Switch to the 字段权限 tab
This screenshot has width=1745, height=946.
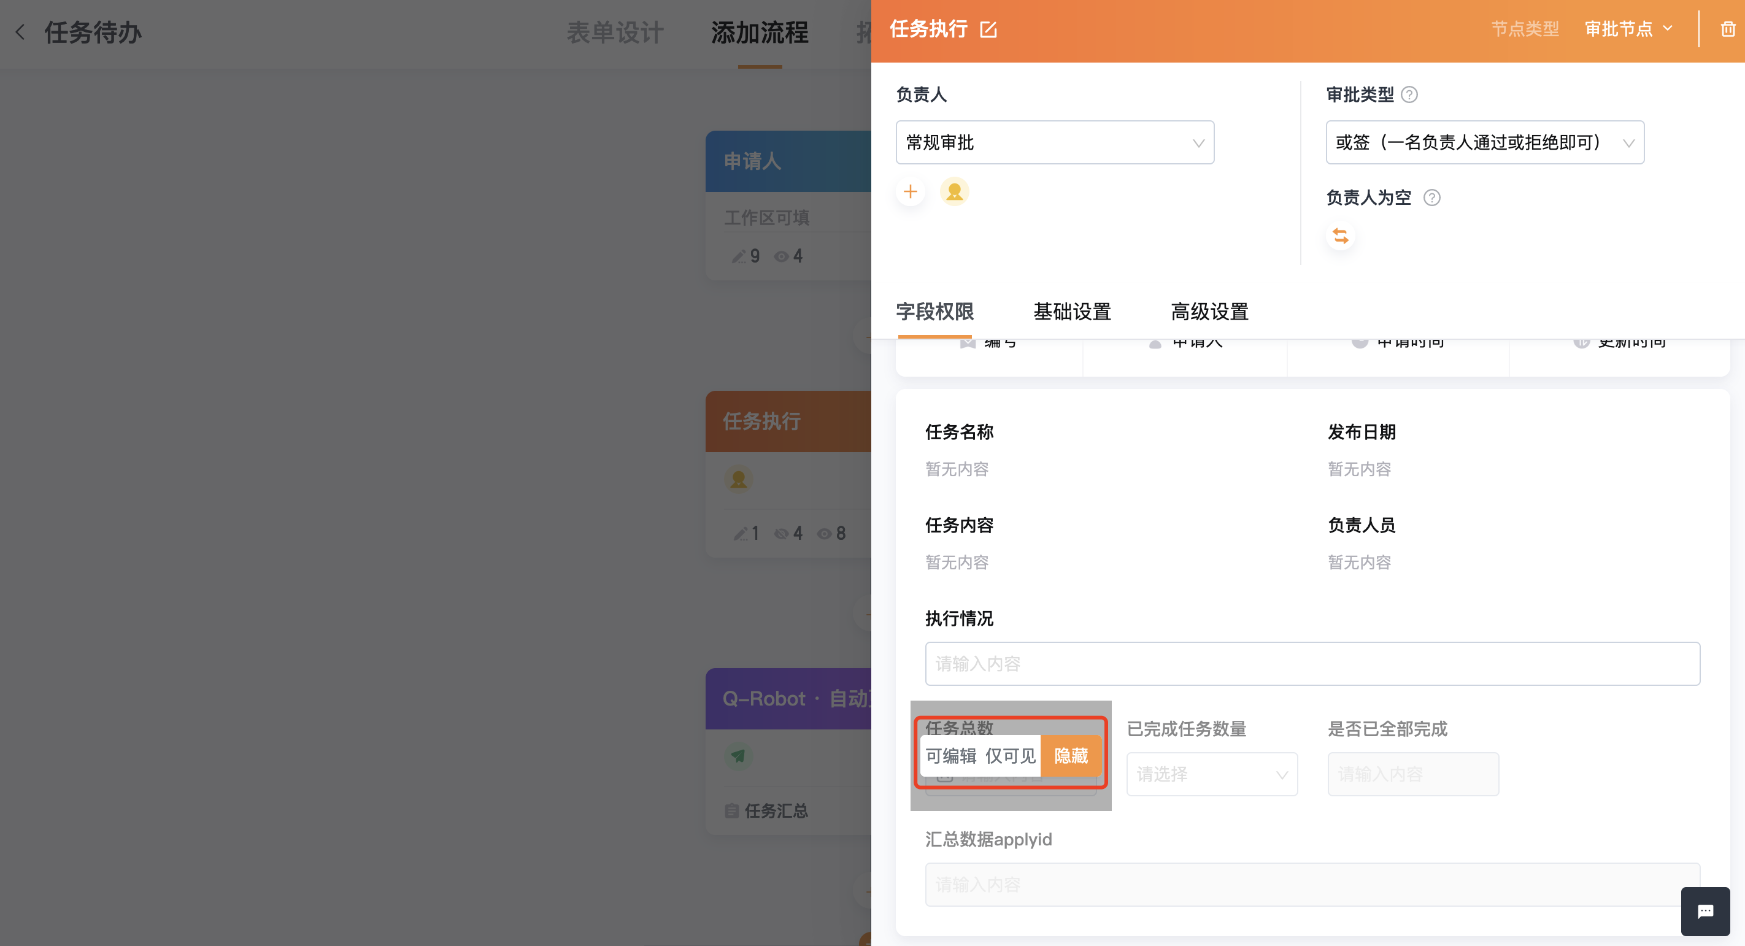point(935,312)
